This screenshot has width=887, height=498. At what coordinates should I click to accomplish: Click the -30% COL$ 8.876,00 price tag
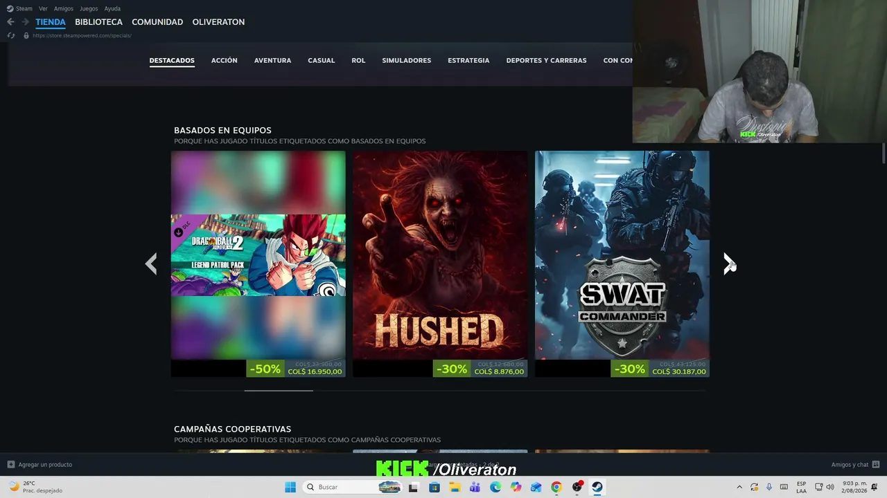(480, 369)
